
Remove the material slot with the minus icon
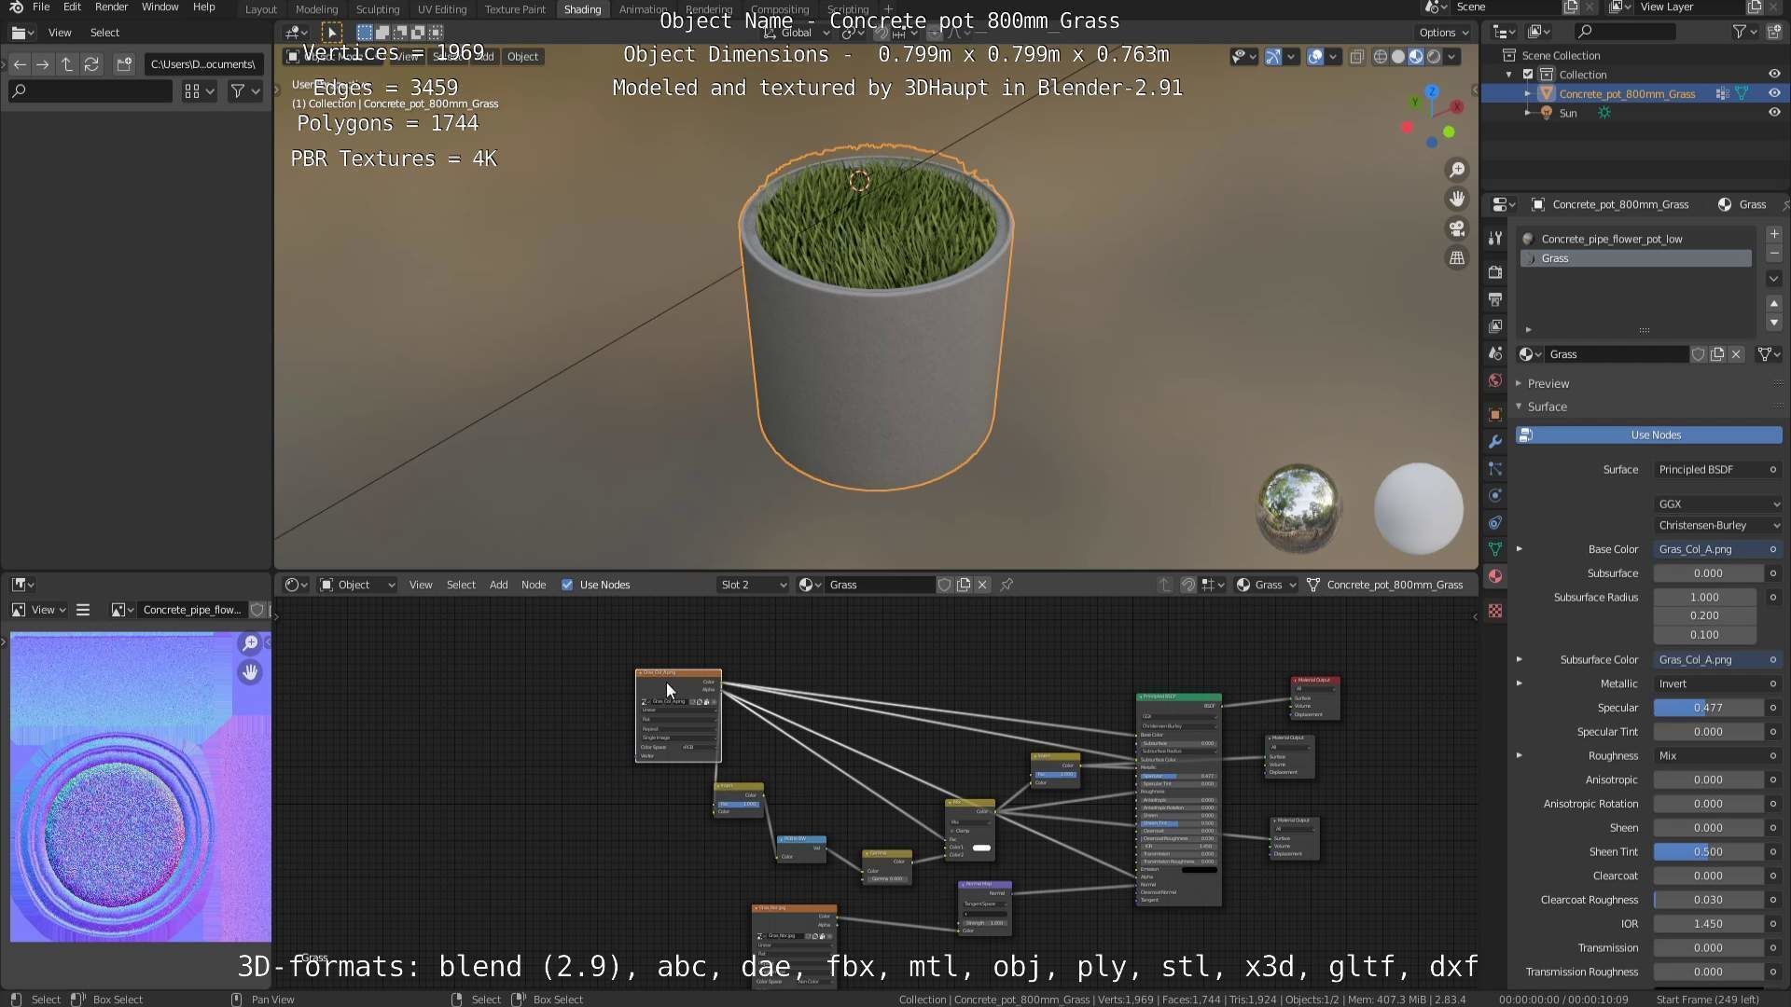pyautogui.click(x=1774, y=254)
